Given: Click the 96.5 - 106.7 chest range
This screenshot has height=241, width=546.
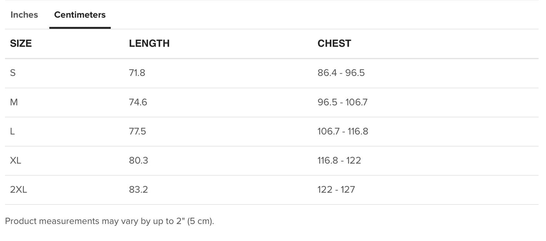Looking at the screenshot, I should (x=342, y=102).
